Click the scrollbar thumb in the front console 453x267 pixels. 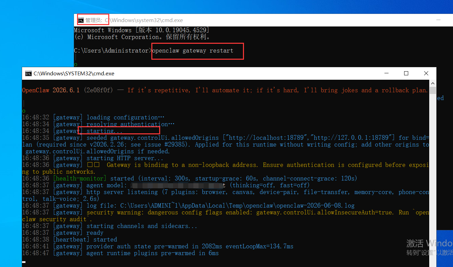tap(433, 90)
